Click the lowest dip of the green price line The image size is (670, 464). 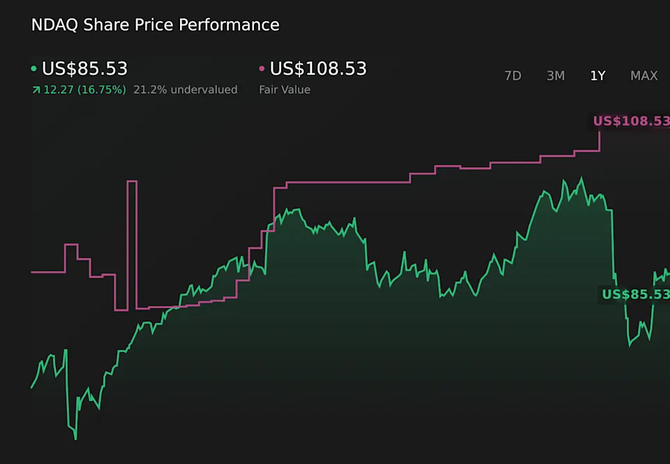pos(75,438)
